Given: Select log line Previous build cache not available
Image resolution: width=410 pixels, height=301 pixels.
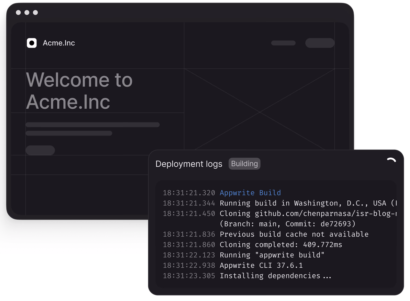Looking at the screenshot, I should pyautogui.click(x=294, y=234).
